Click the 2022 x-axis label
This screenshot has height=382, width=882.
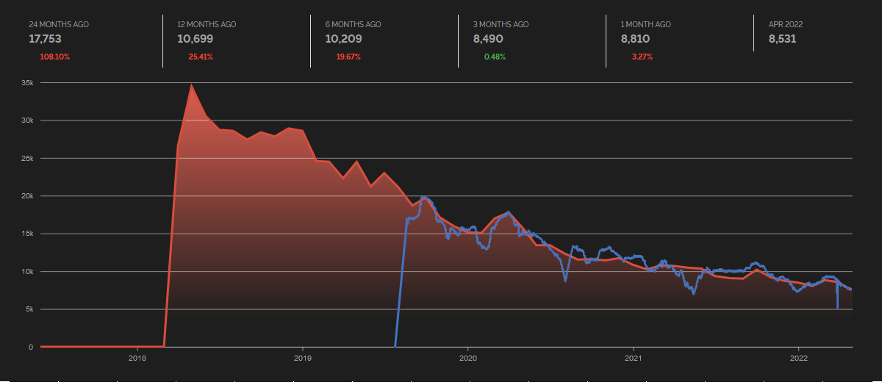799,358
